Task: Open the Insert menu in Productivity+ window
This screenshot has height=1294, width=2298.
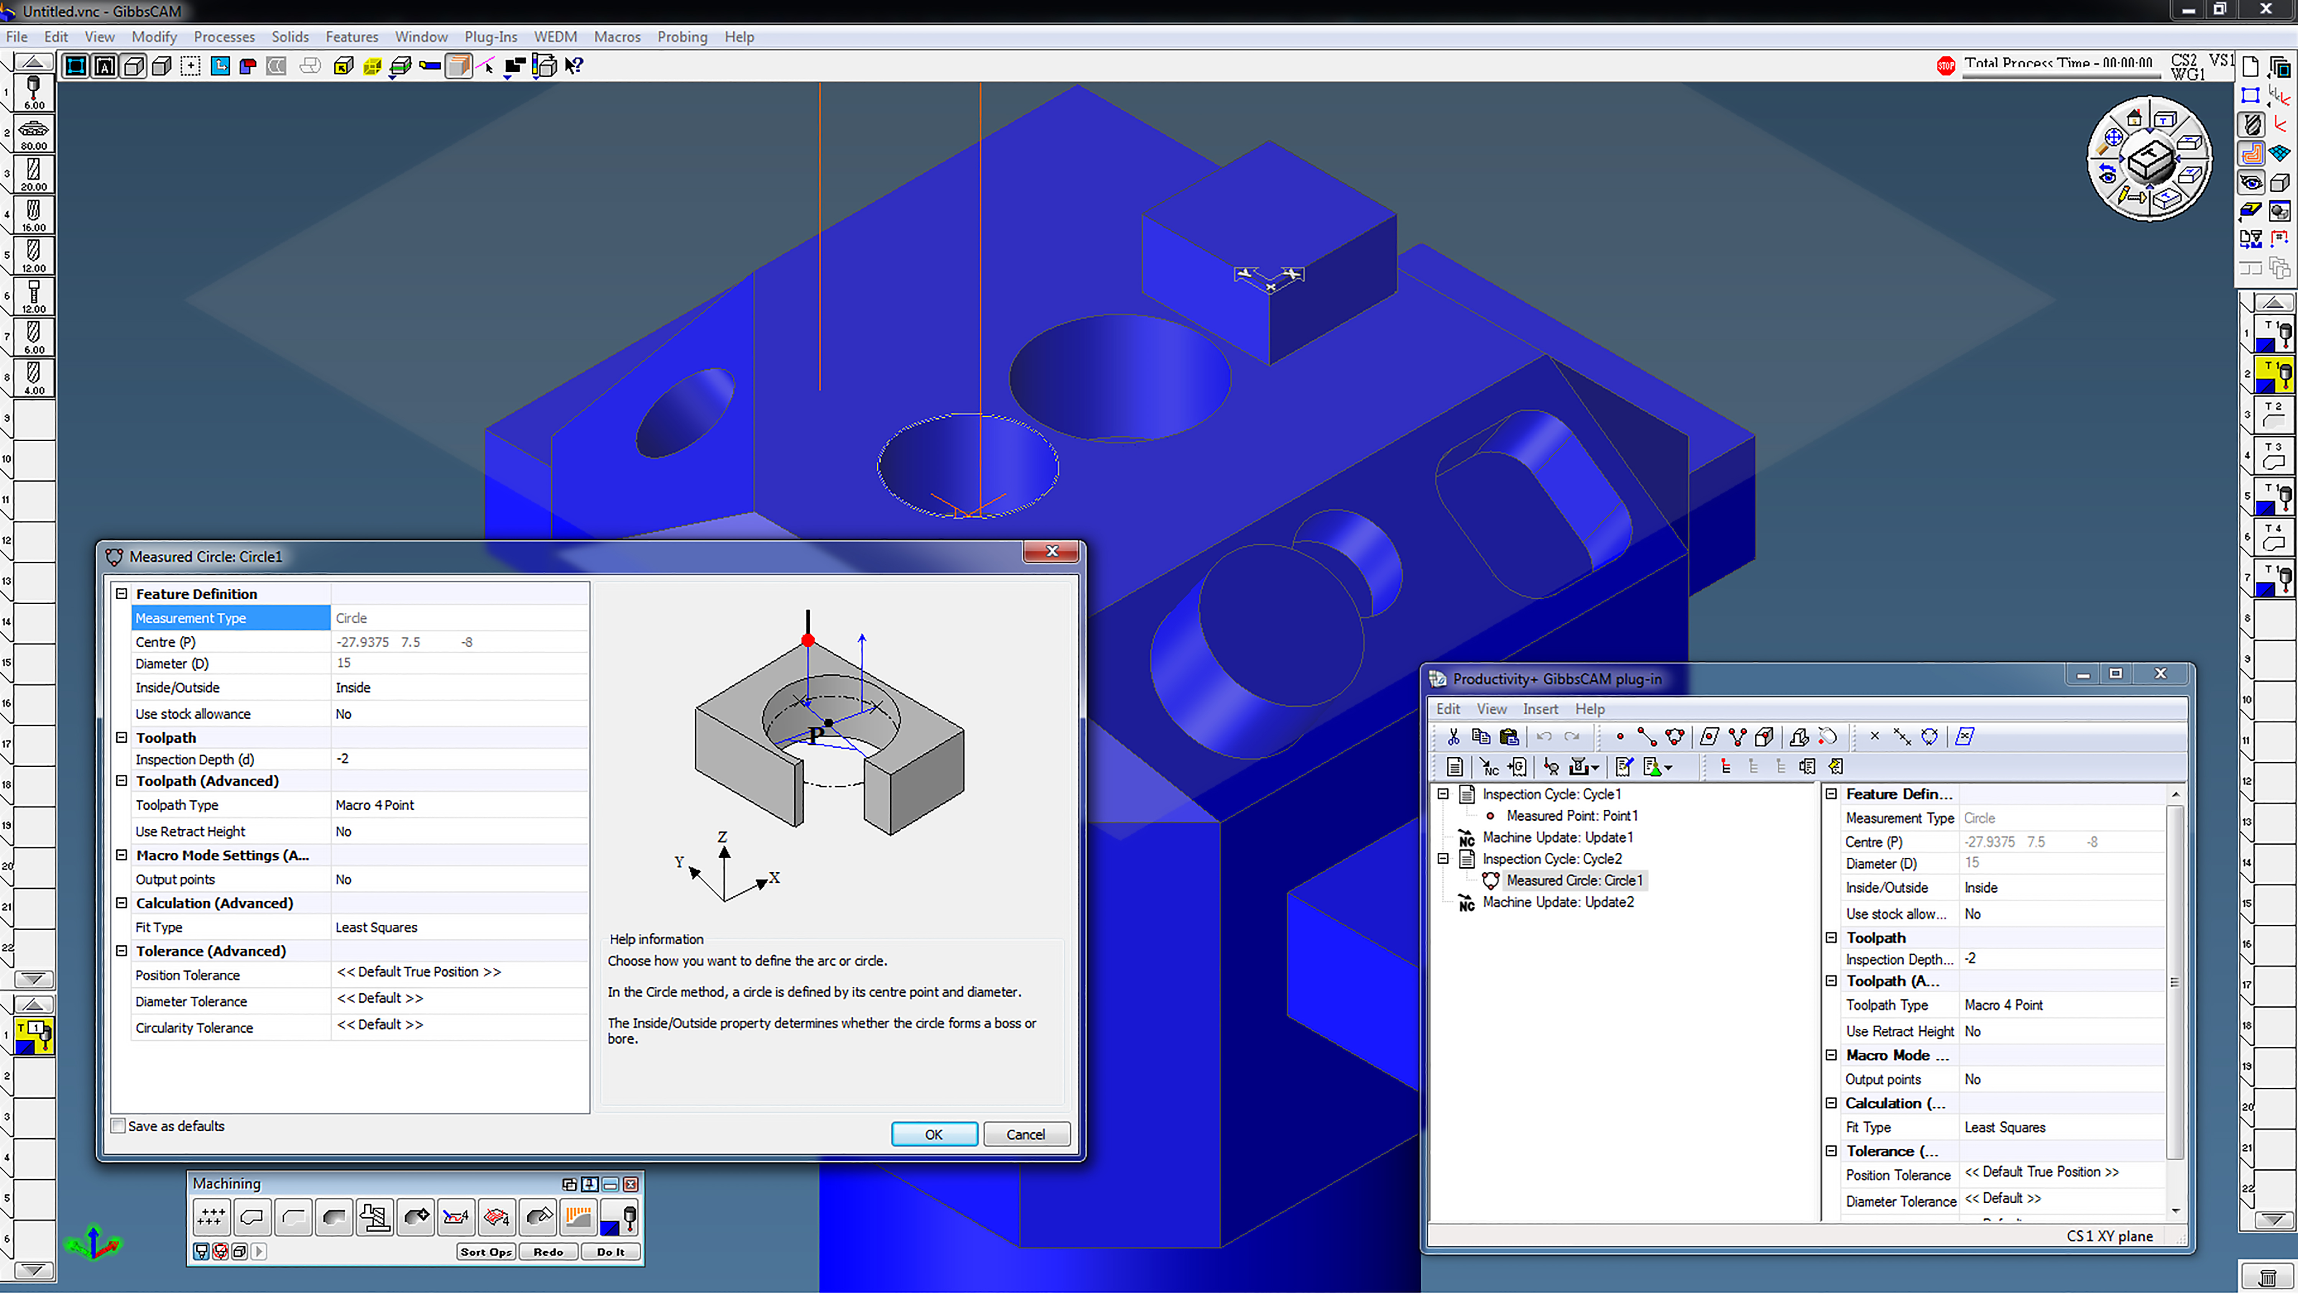Action: click(1540, 709)
